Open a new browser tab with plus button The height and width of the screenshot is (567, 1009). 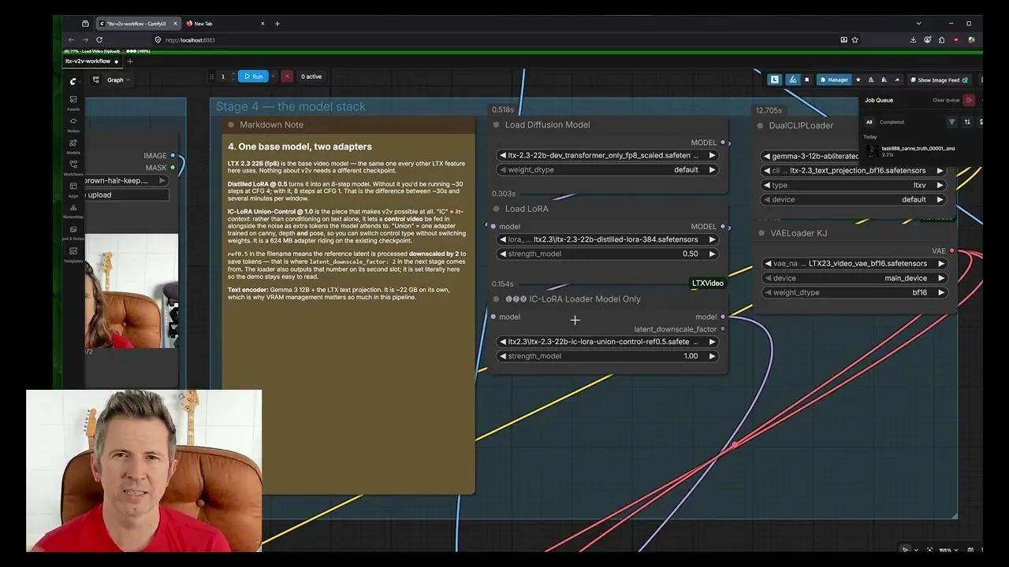[277, 24]
